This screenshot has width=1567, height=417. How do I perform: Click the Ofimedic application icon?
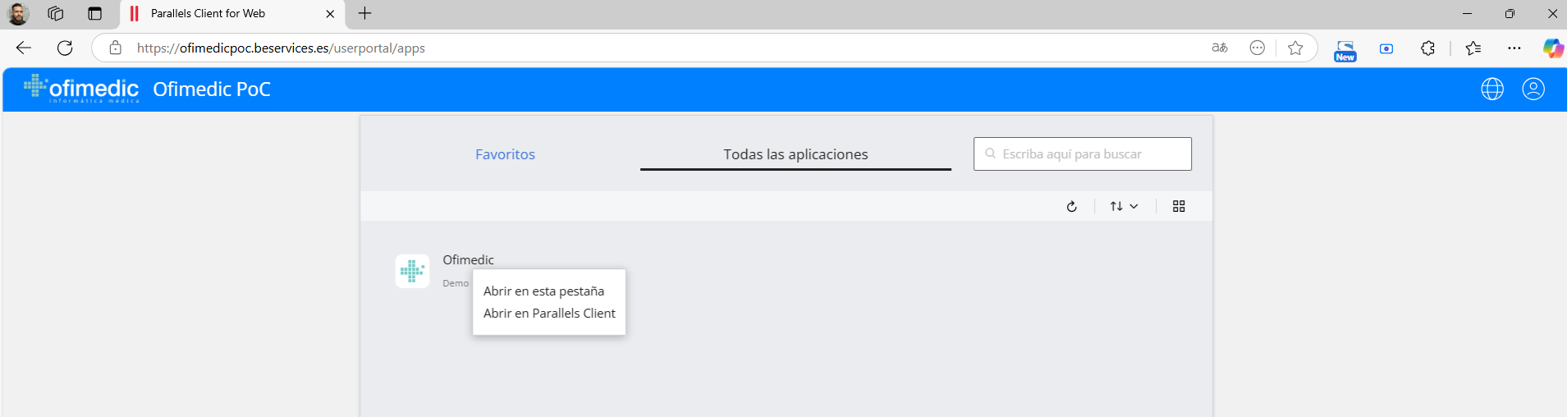tap(412, 271)
